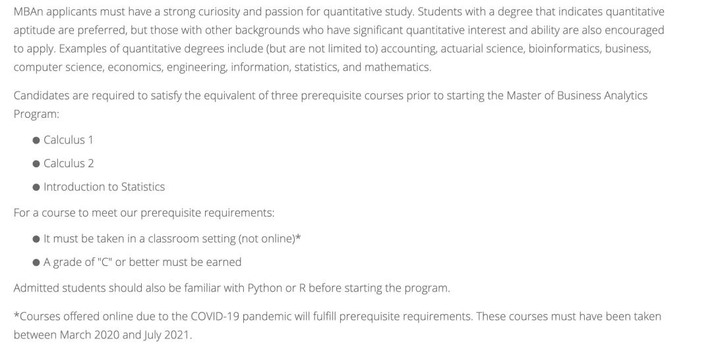Click the bullet dot before Calculus 2
Image resolution: width=712 pixels, height=364 pixels.
click(36, 164)
